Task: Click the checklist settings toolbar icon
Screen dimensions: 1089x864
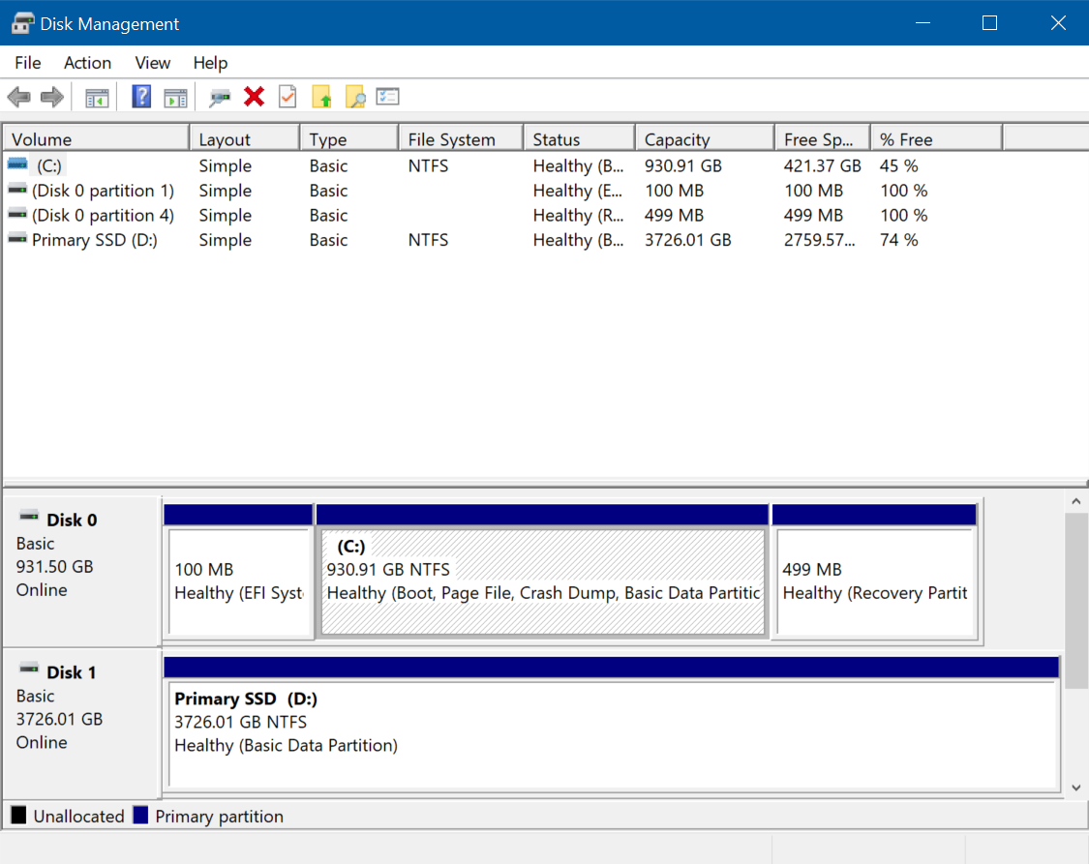Action: [x=387, y=97]
